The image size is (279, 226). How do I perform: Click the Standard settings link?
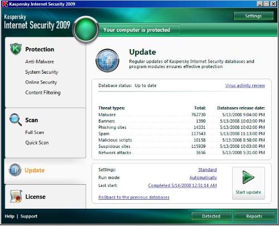coord(208,170)
